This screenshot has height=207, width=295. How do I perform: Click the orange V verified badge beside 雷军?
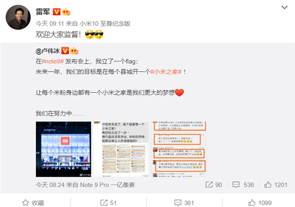pos(57,12)
